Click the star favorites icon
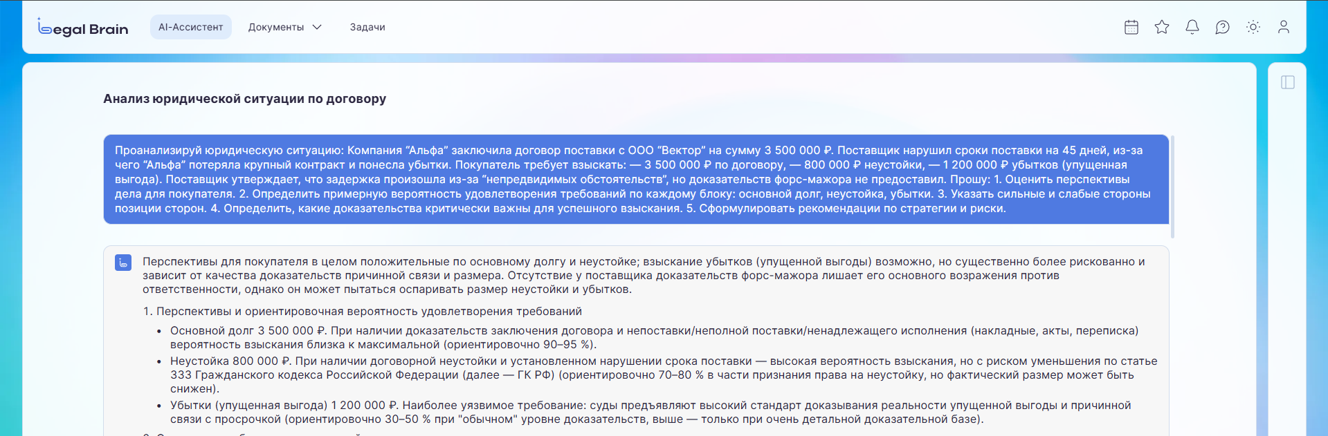This screenshot has width=1328, height=436. coord(1162,27)
